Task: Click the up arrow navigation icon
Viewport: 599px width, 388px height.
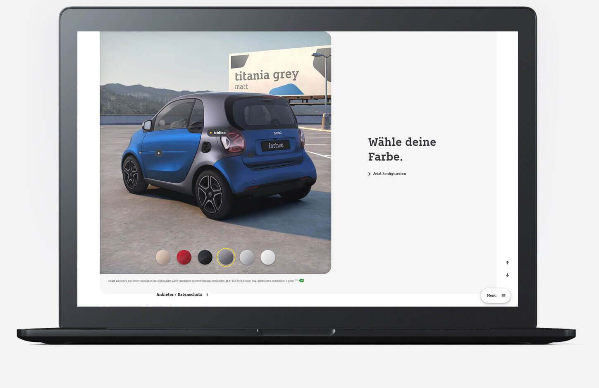Action: pos(507,263)
